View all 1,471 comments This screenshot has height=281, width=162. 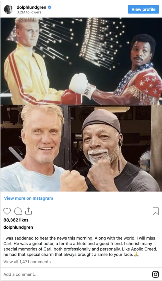click(27, 262)
